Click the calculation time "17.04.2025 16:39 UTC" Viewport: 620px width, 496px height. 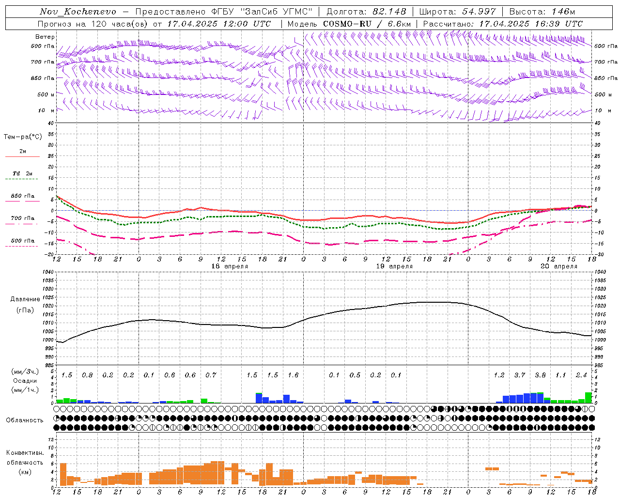point(531,24)
